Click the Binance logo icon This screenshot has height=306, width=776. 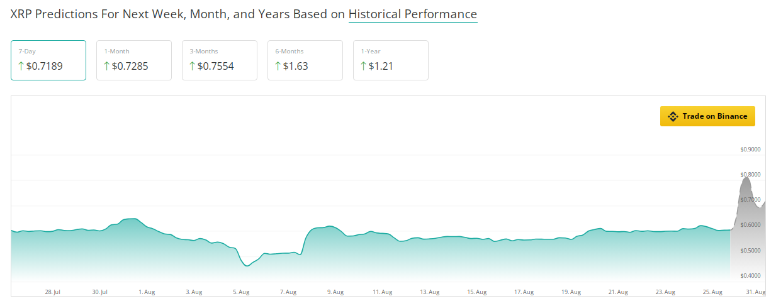673,116
